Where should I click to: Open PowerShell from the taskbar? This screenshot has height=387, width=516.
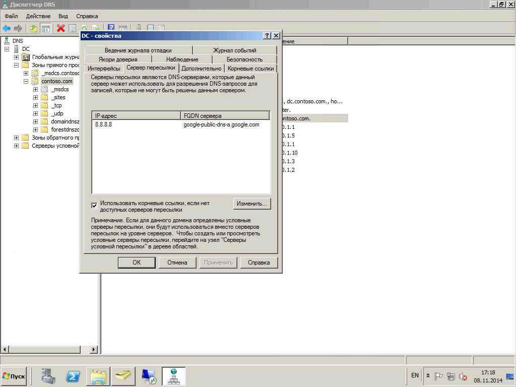[x=73, y=376]
